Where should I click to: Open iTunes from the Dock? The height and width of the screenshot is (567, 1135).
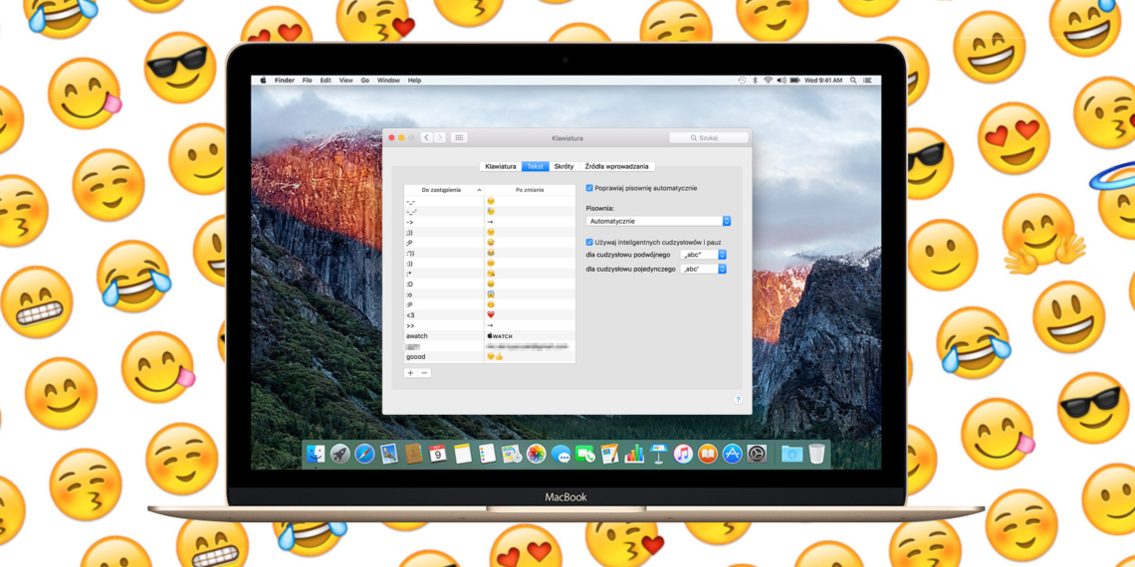[x=683, y=455]
